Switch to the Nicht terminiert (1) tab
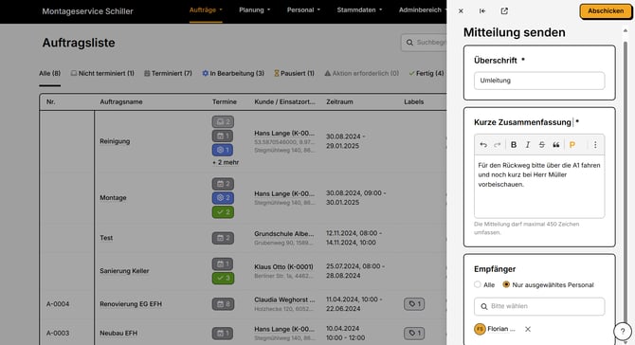The height and width of the screenshot is (345, 635). (102, 73)
